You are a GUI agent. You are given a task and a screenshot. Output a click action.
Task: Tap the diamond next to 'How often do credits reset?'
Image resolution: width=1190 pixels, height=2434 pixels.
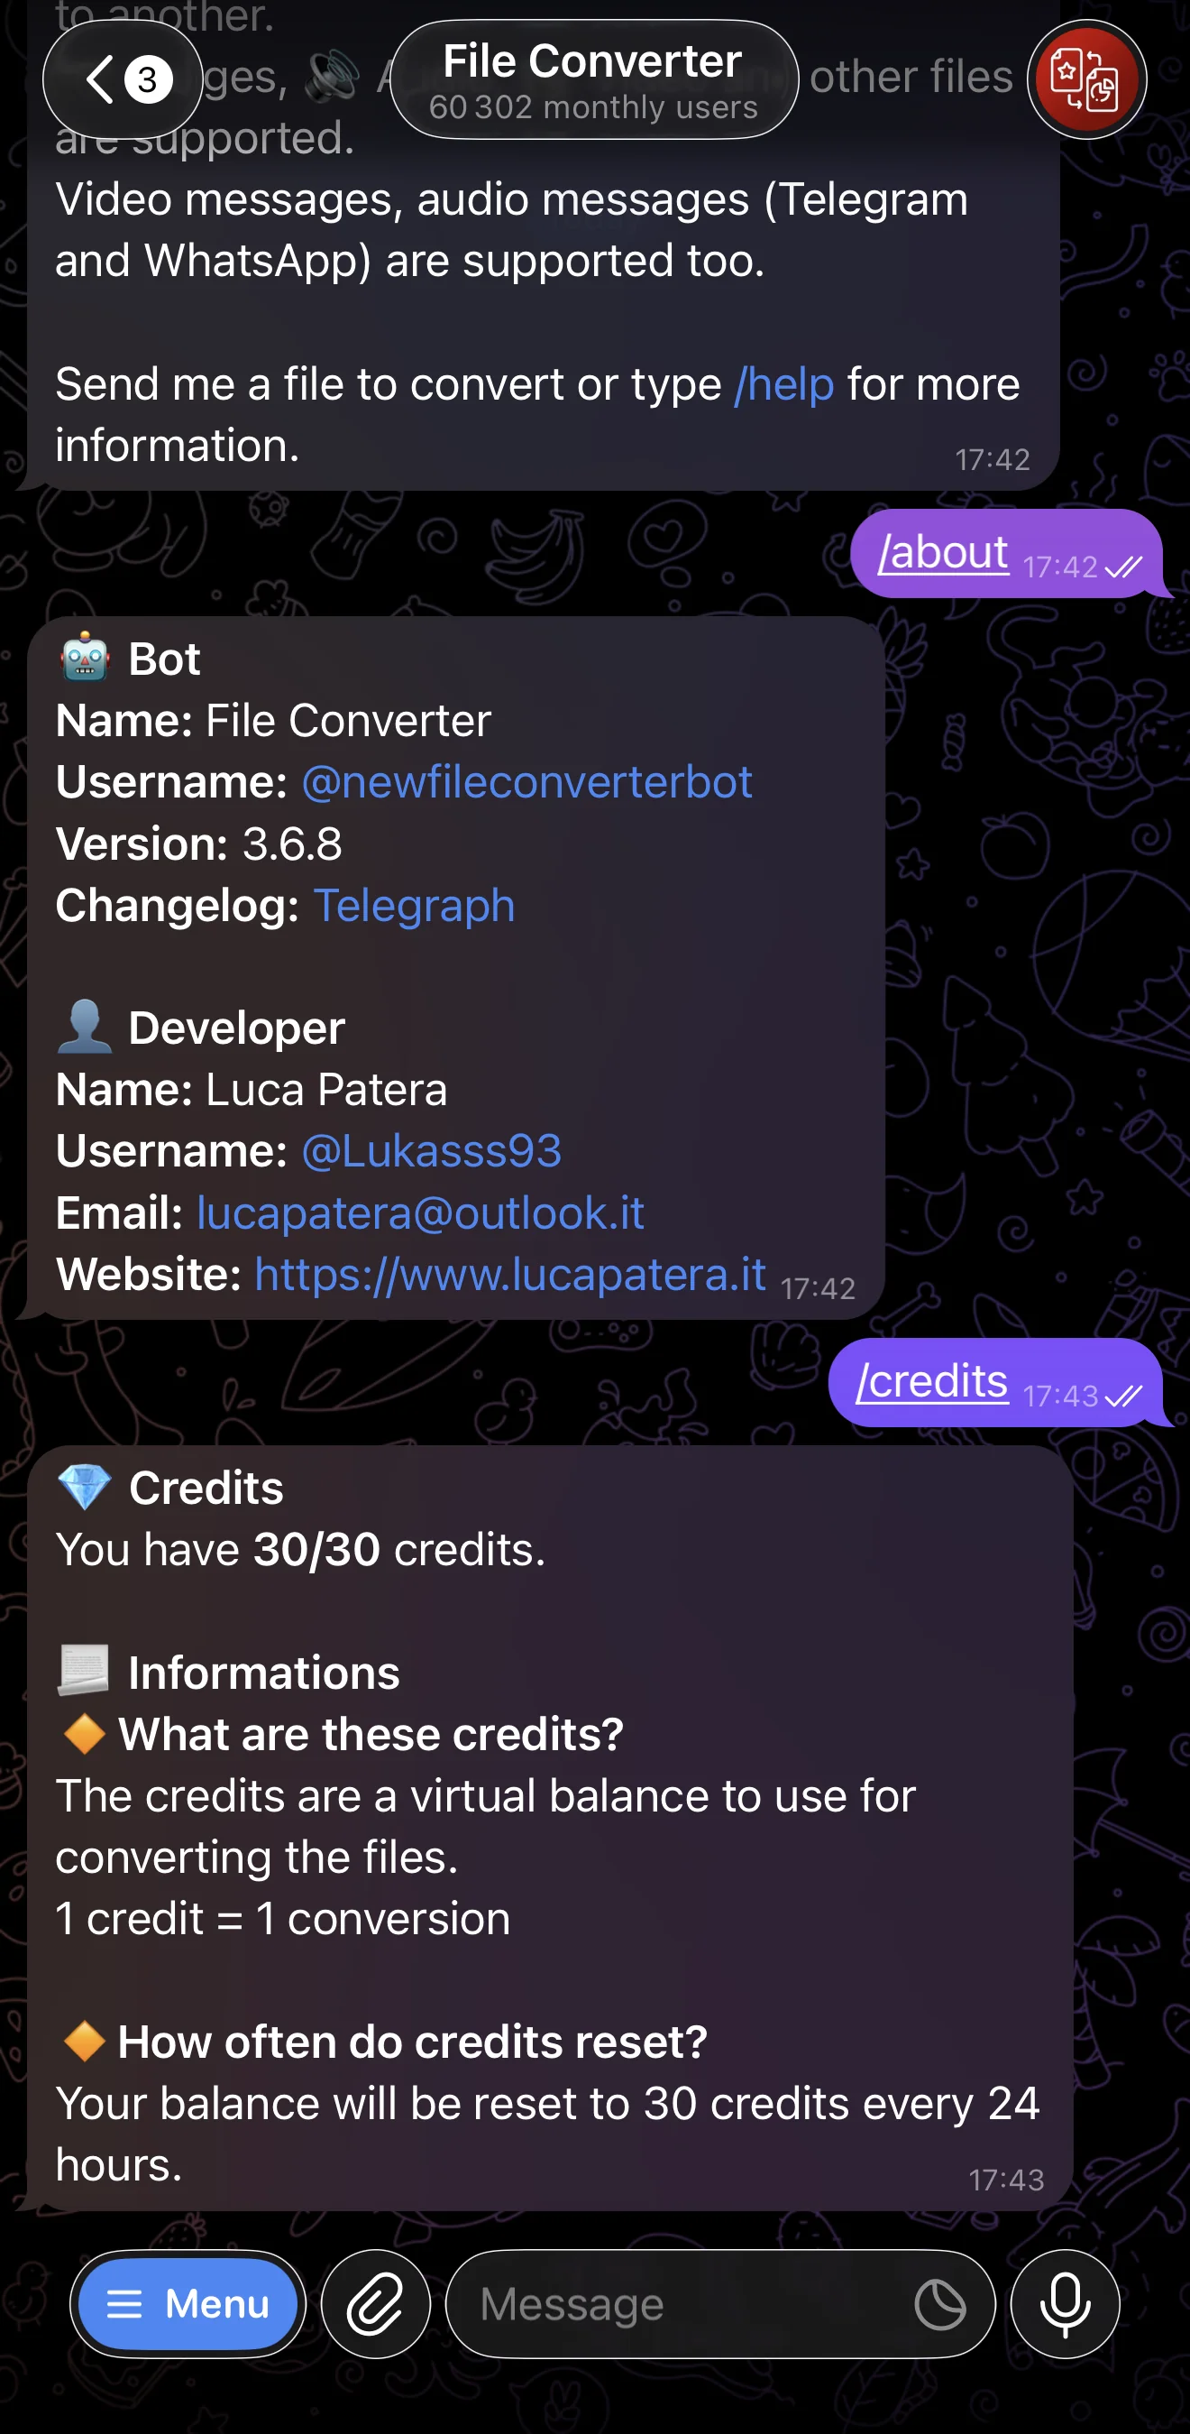point(84,2041)
